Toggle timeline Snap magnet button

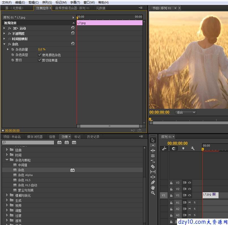[174, 149]
